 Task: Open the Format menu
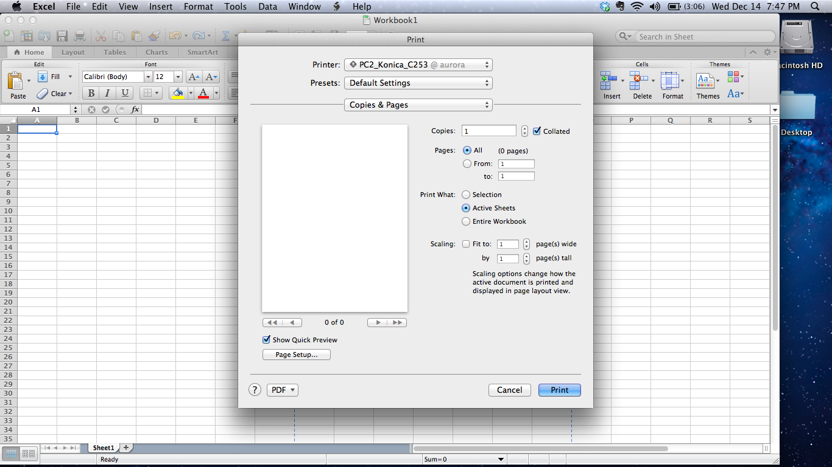[x=199, y=7]
